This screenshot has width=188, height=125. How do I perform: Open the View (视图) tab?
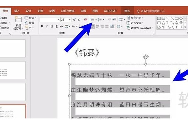click(x=95, y=11)
